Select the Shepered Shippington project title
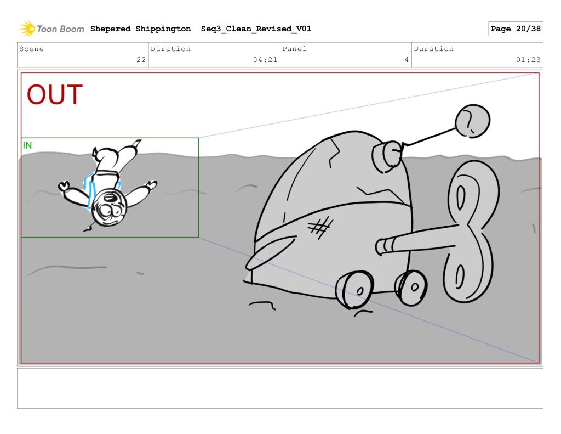Image resolution: width=561 pixels, height=434 pixels. tap(140, 29)
